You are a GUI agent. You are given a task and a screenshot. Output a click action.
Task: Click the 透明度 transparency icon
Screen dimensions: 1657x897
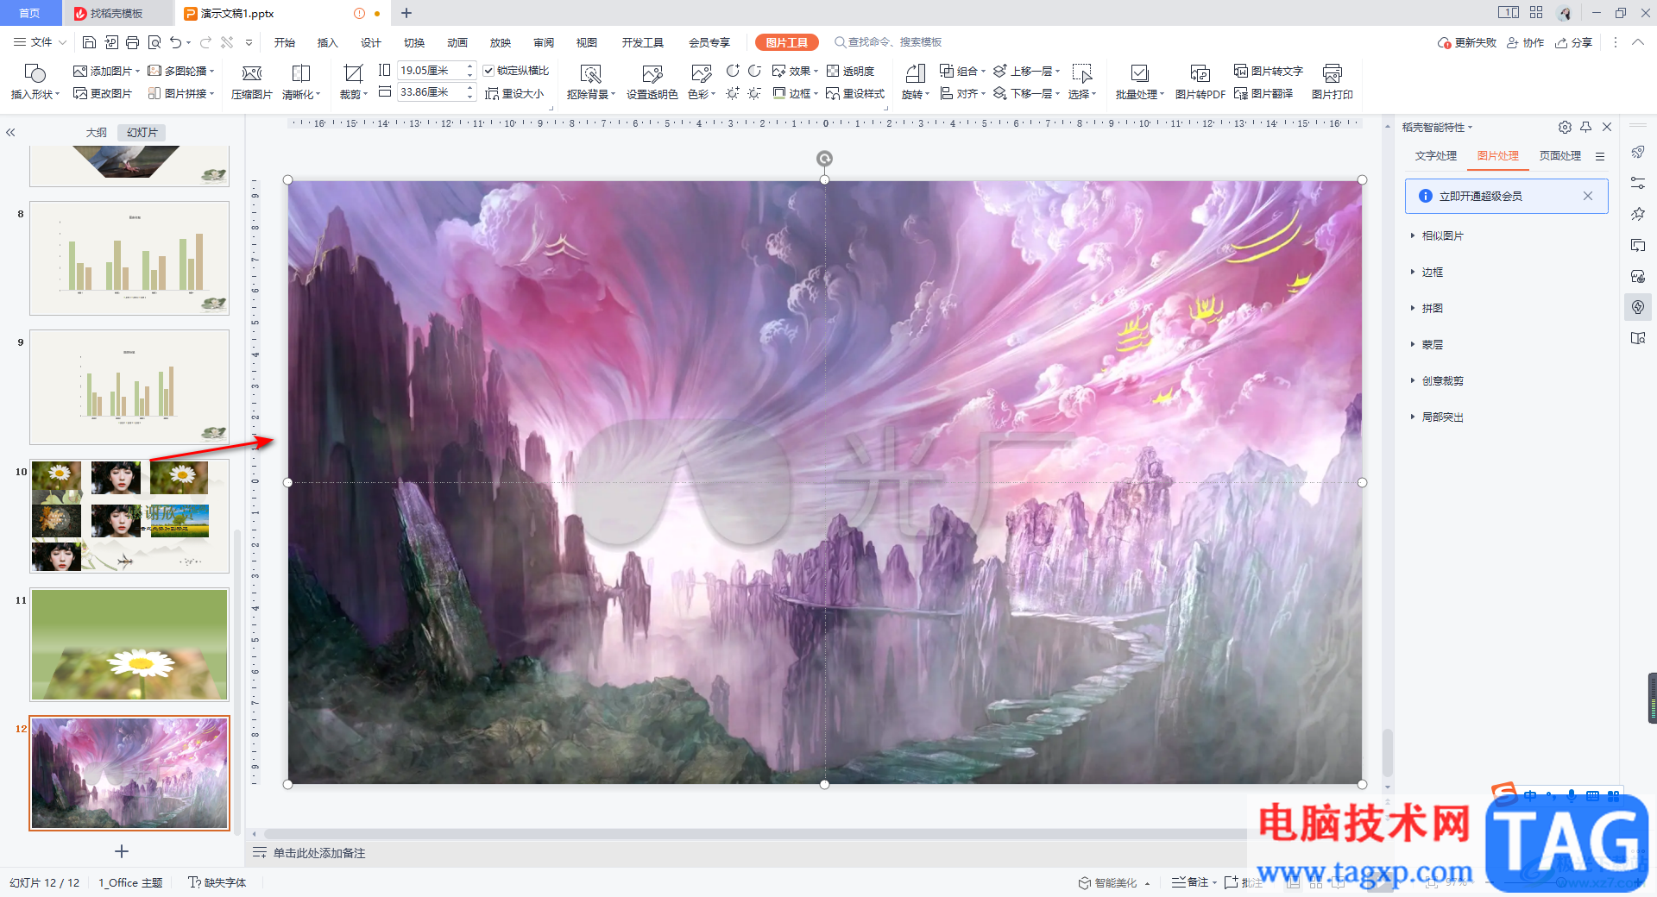(x=851, y=71)
